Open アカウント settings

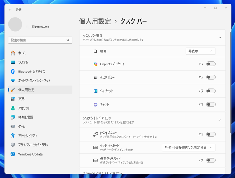pos(40,108)
